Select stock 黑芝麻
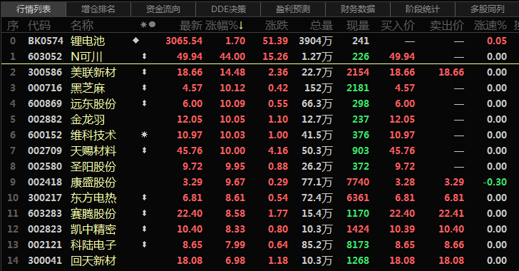This screenshot has height=271, width=519. [x=88, y=88]
